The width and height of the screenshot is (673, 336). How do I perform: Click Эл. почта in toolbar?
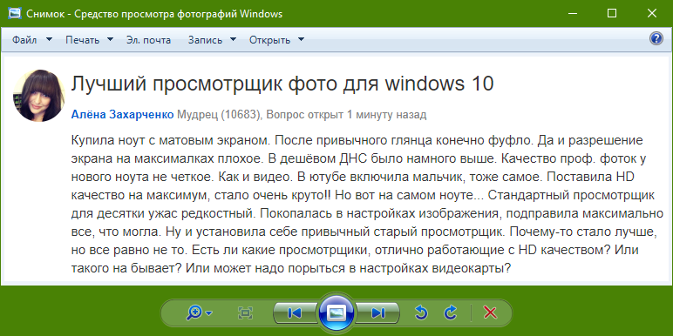148,40
